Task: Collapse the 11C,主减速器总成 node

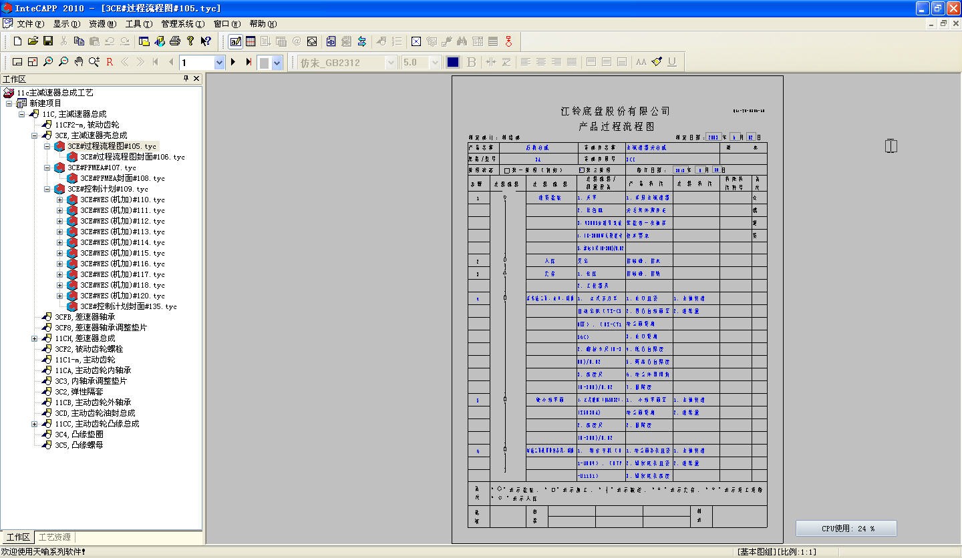Action: pos(22,114)
